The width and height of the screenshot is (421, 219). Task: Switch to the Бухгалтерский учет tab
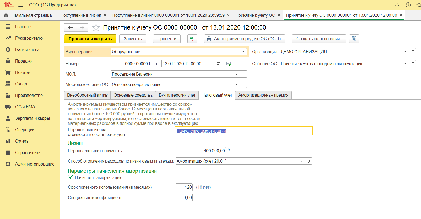177,95
